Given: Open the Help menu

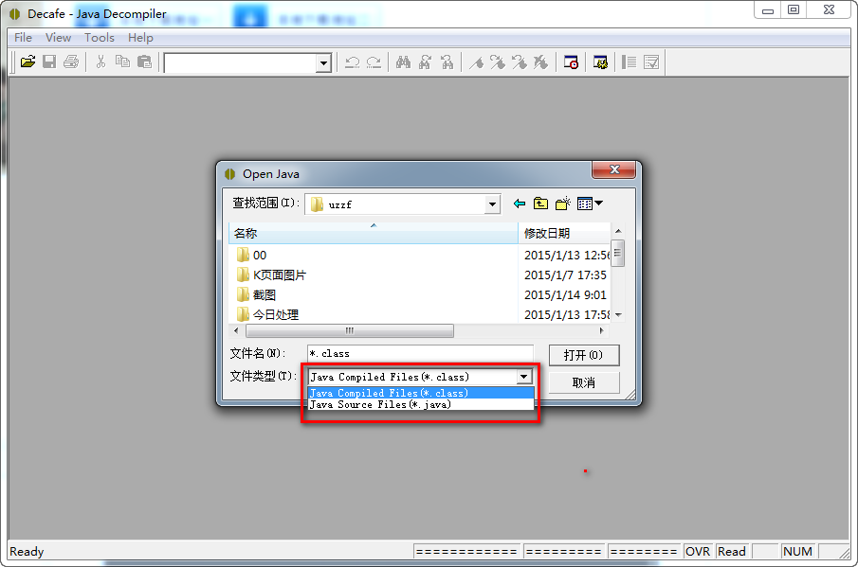Looking at the screenshot, I should click(x=140, y=38).
